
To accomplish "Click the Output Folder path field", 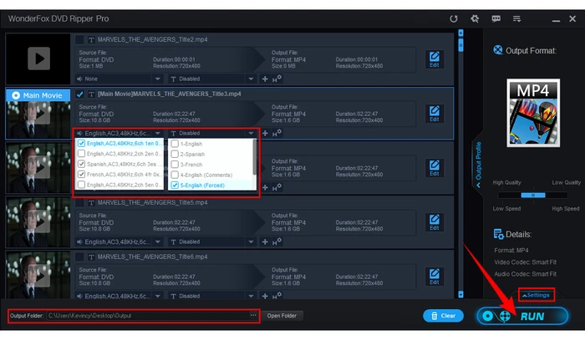I will tap(148, 316).
